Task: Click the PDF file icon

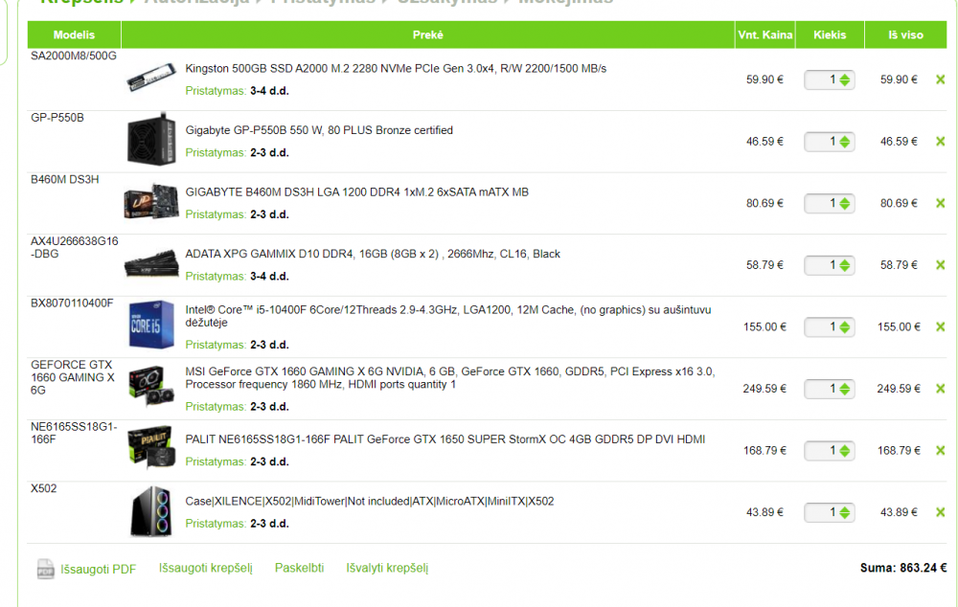Action: coord(45,569)
